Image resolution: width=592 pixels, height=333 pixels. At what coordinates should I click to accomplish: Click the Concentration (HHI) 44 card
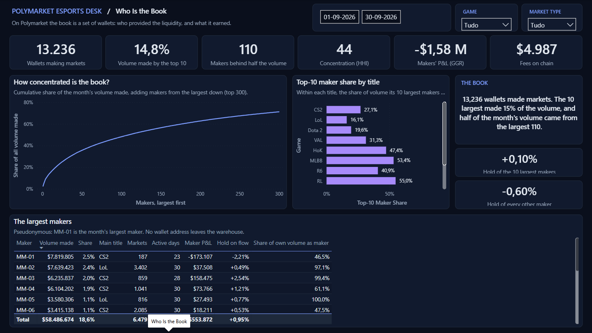click(x=344, y=52)
